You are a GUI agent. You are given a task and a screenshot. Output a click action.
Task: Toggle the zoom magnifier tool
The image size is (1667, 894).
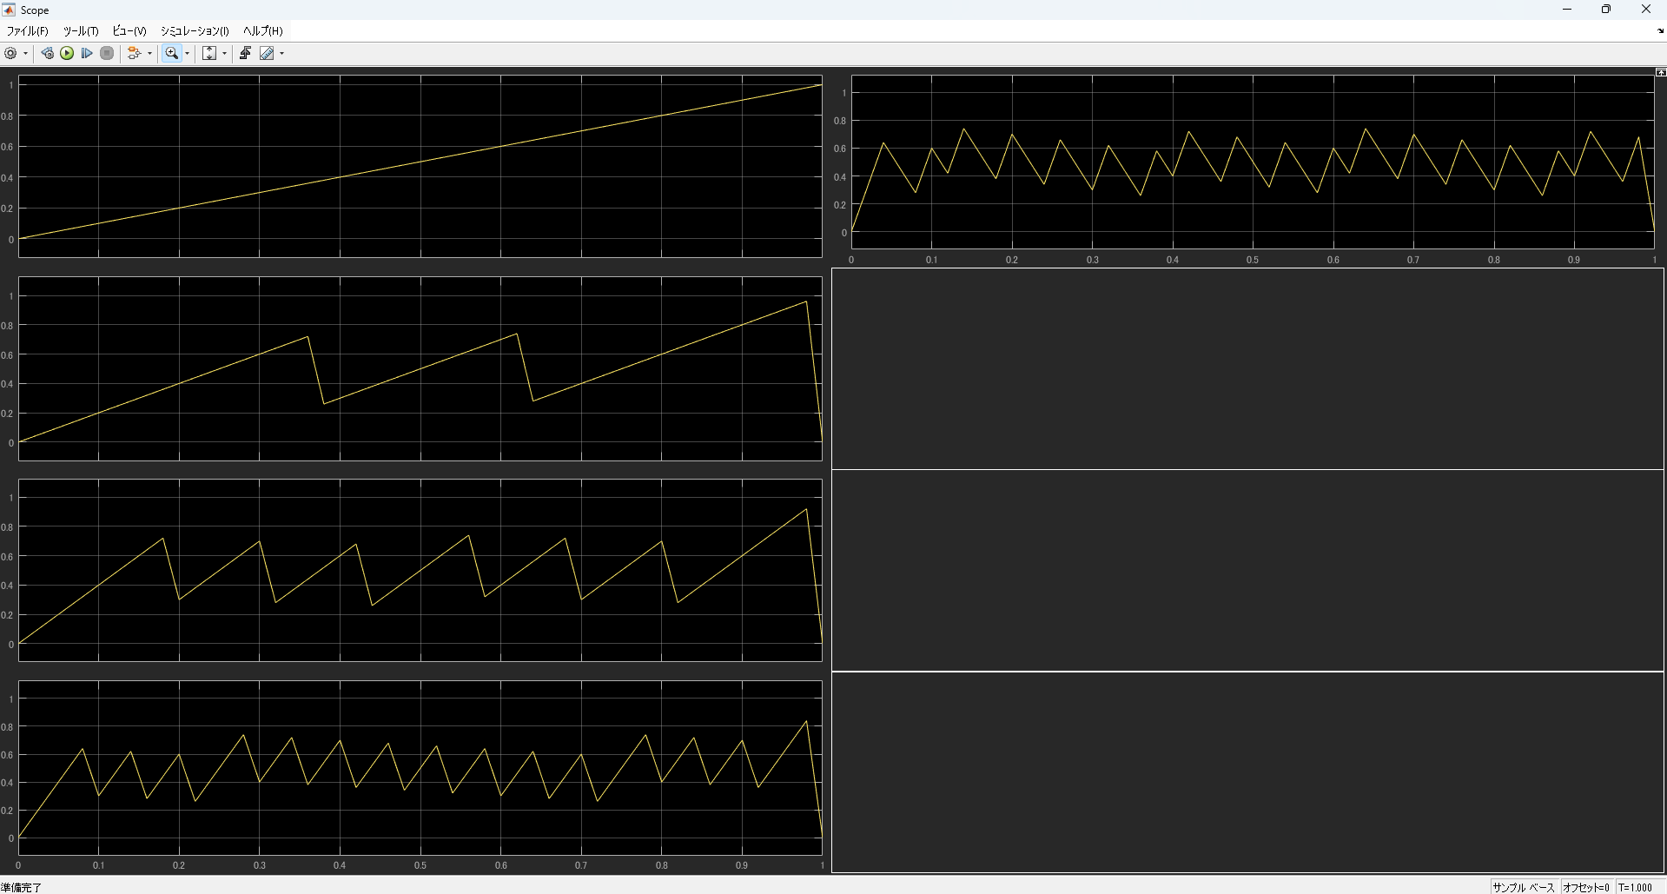click(172, 53)
